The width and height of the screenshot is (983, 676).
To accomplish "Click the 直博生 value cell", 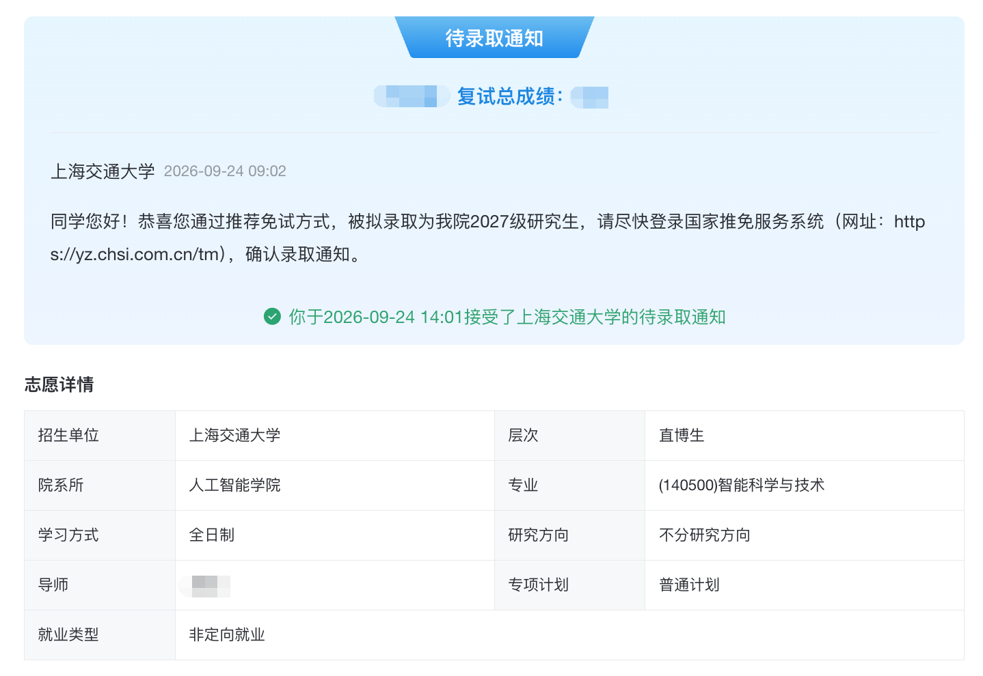I will [x=805, y=436].
